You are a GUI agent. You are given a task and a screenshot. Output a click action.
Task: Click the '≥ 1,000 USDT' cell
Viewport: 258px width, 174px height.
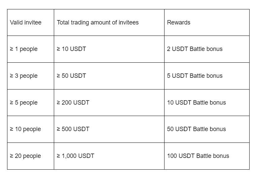pyautogui.click(x=75, y=156)
